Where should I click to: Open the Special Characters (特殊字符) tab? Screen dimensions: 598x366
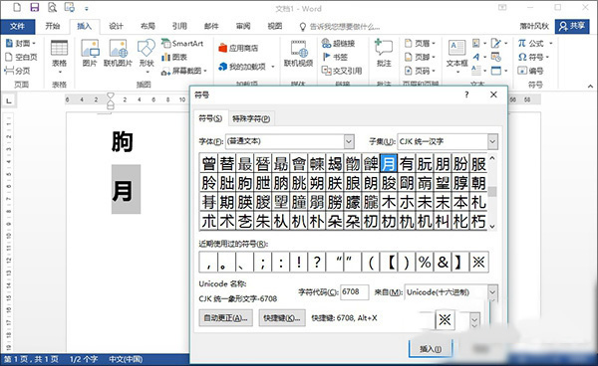point(251,118)
